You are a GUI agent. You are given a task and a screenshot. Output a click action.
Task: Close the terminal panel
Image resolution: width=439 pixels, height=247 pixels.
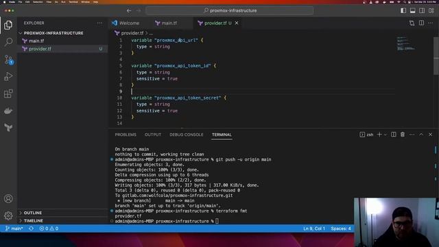click(430, 134)
